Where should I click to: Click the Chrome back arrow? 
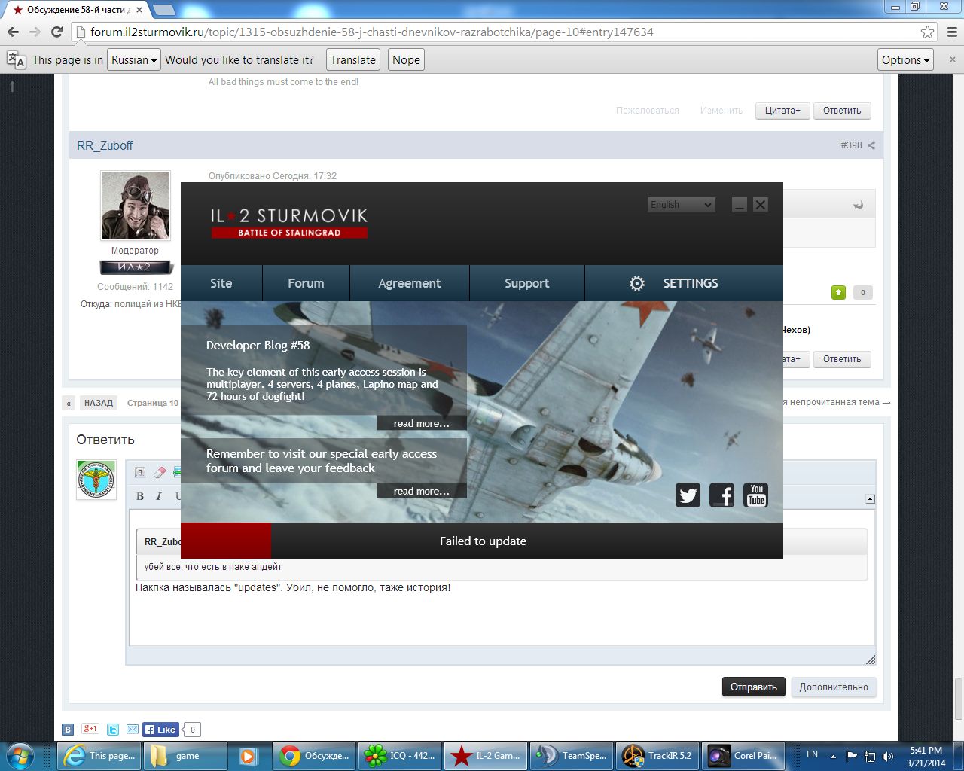(13, 32)
